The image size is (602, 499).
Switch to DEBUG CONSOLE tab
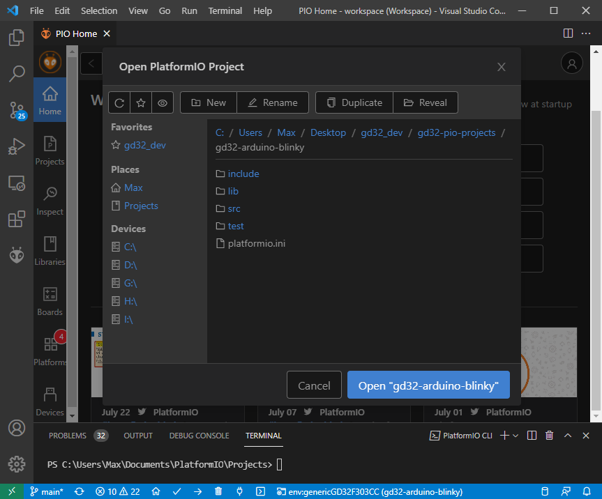(200, 436)
